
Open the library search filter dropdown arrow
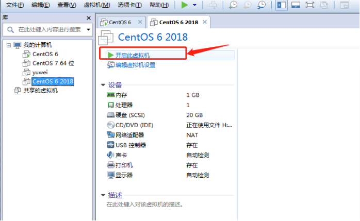point(88,29)
